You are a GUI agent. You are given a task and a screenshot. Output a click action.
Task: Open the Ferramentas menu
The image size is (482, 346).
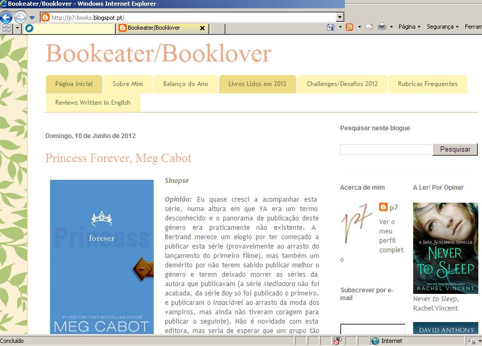click(473, 27)
